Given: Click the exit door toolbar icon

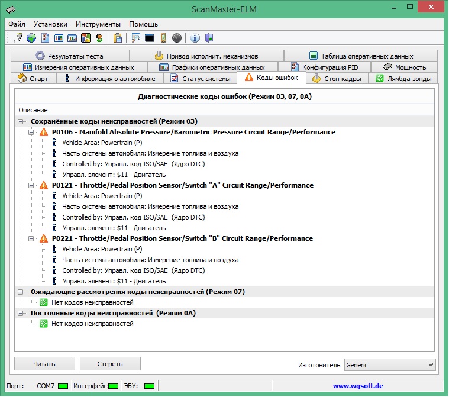Looking at the screenshot, I should click(x=209, y=38).
